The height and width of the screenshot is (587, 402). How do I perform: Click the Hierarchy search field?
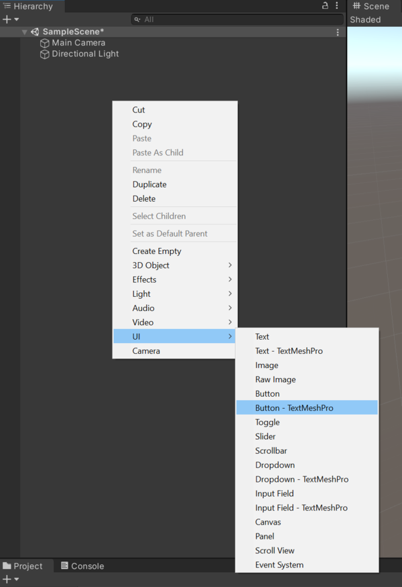tap(237, 19)
